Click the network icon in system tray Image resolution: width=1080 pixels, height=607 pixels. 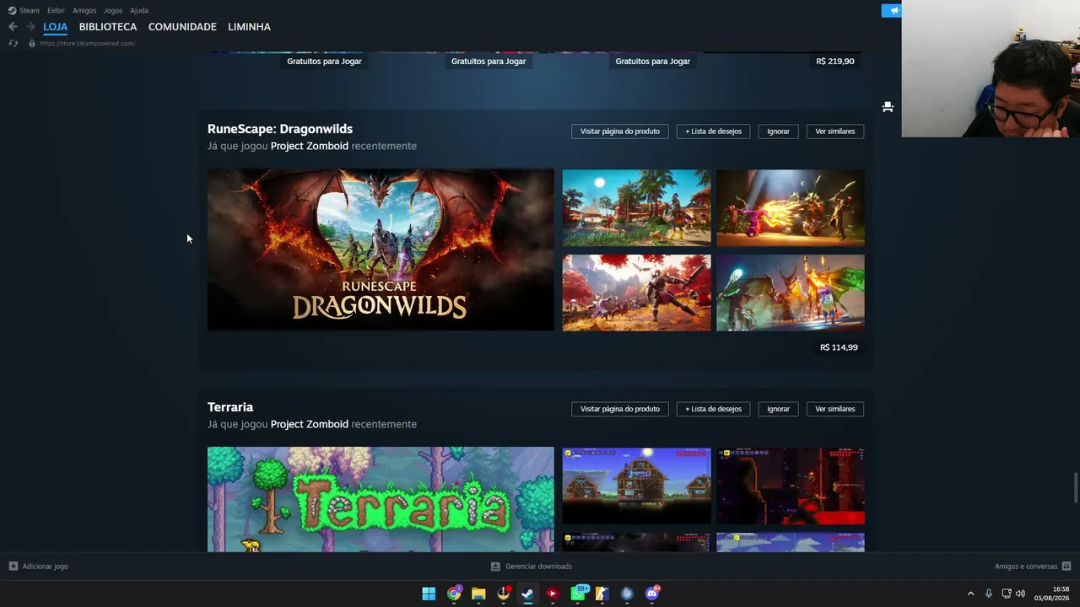1007,594
